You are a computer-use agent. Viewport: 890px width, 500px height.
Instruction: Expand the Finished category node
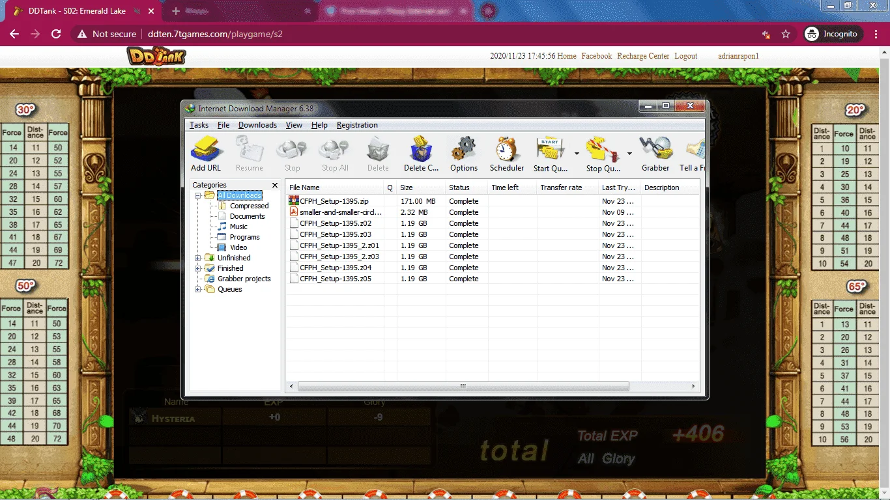coord(198,268)
